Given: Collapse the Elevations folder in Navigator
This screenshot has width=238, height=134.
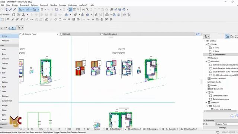Looking at the screenshot, I should 206,61.
